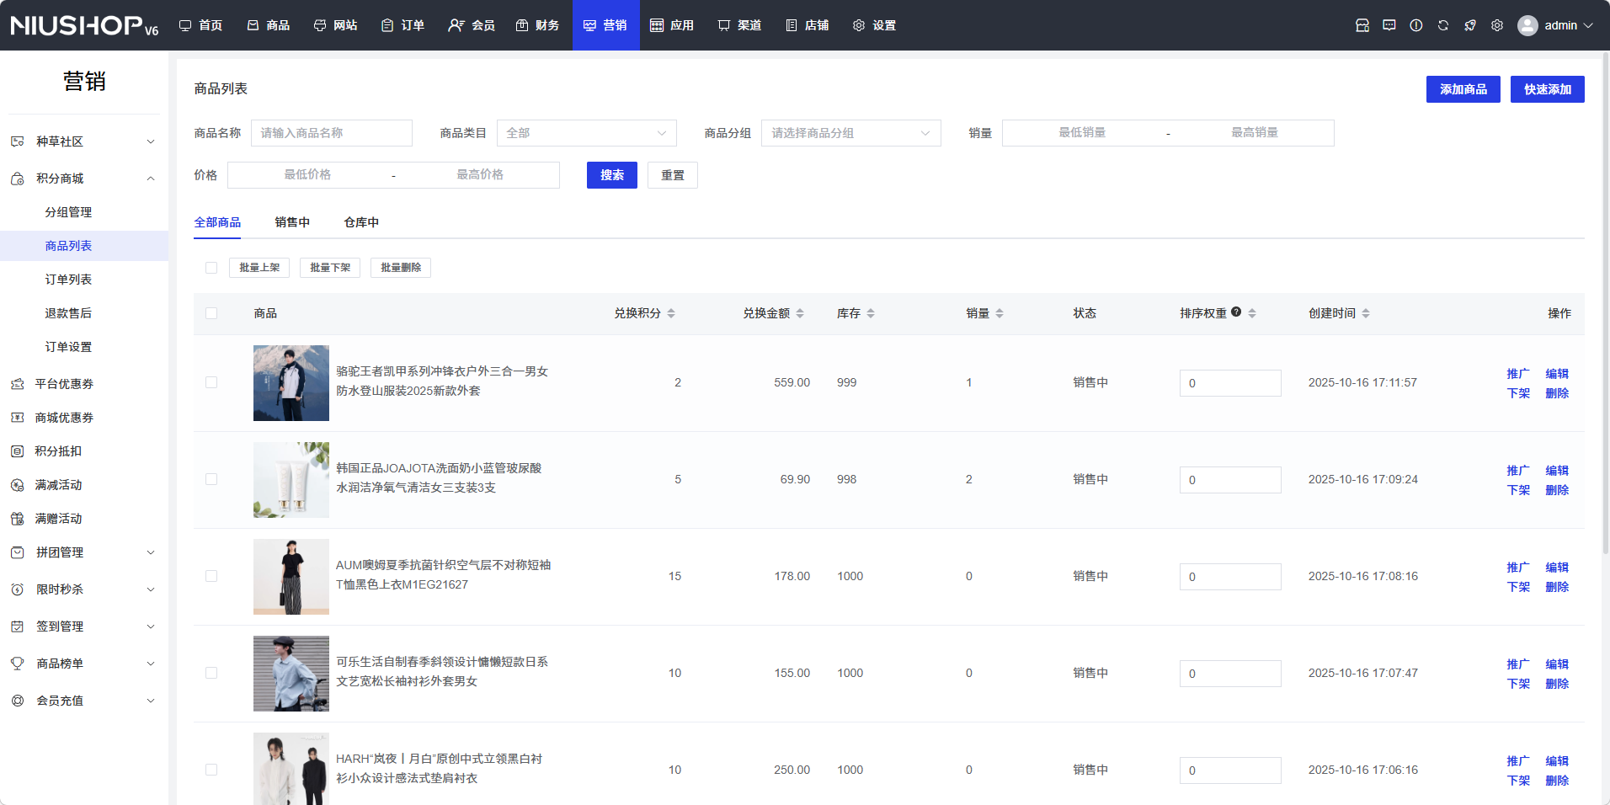Click the exclamation info icon in header
The height and width of the screenshot is (805, 1610).
(1416, 25)
